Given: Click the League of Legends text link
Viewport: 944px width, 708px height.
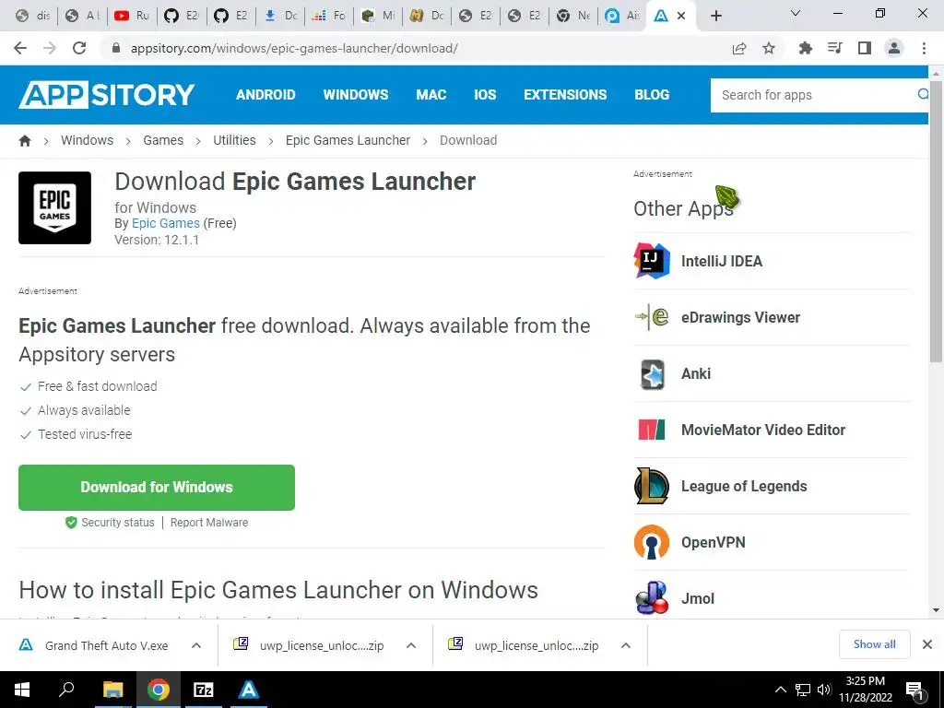Looking at the screenshot, I should pos(744,486).
